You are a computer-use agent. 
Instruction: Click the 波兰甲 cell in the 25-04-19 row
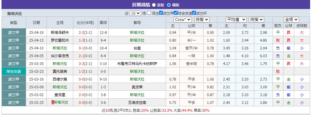point(14,32)
